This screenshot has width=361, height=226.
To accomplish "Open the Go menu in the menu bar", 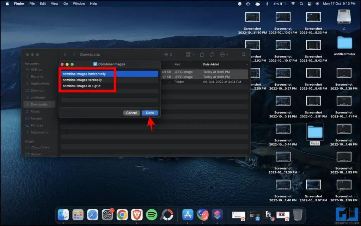I will click(66, 4).
